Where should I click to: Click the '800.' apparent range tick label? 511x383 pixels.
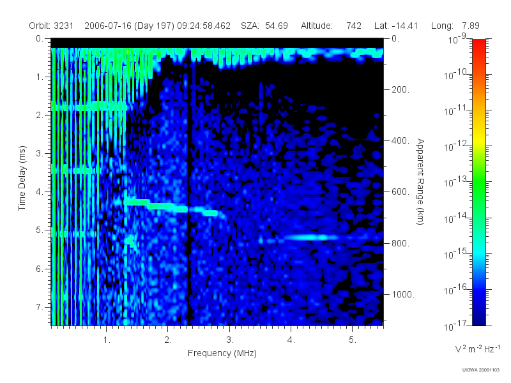400,243
